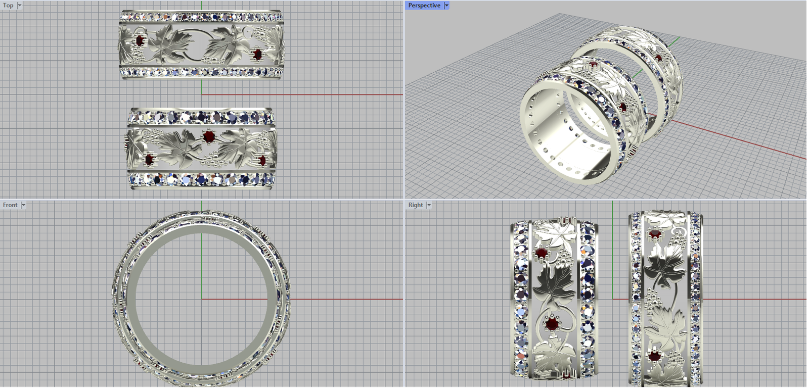Expand the Right viewport menu arrow
809x390 pixels.
point(429,205)
